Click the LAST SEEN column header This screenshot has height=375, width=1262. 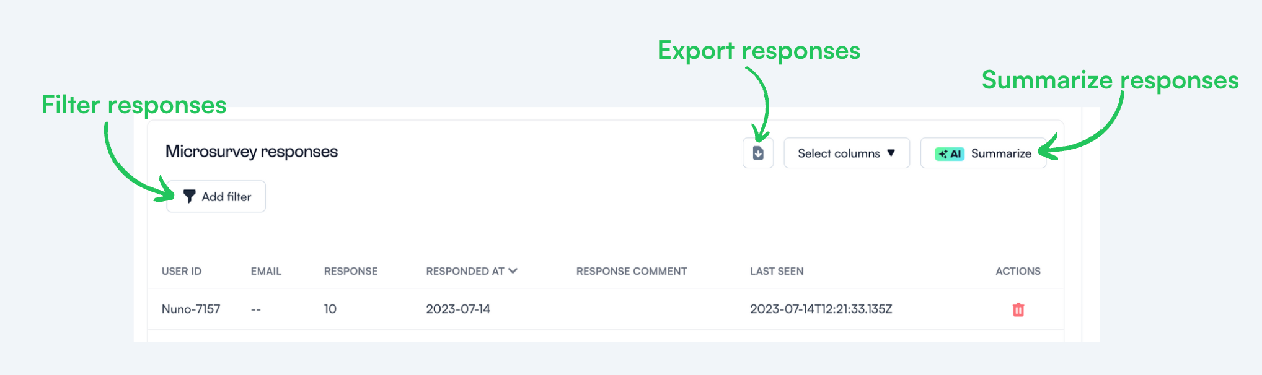click(x=777, y=271)
